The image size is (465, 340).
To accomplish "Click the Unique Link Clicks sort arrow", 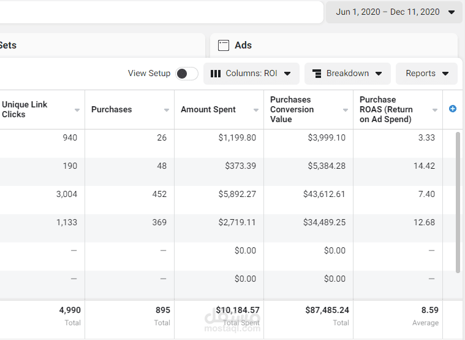I will (x=77, y=110).
